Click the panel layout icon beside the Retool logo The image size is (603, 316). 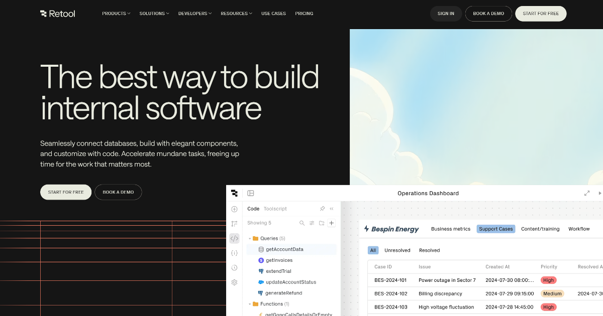(x=251, y=193)
